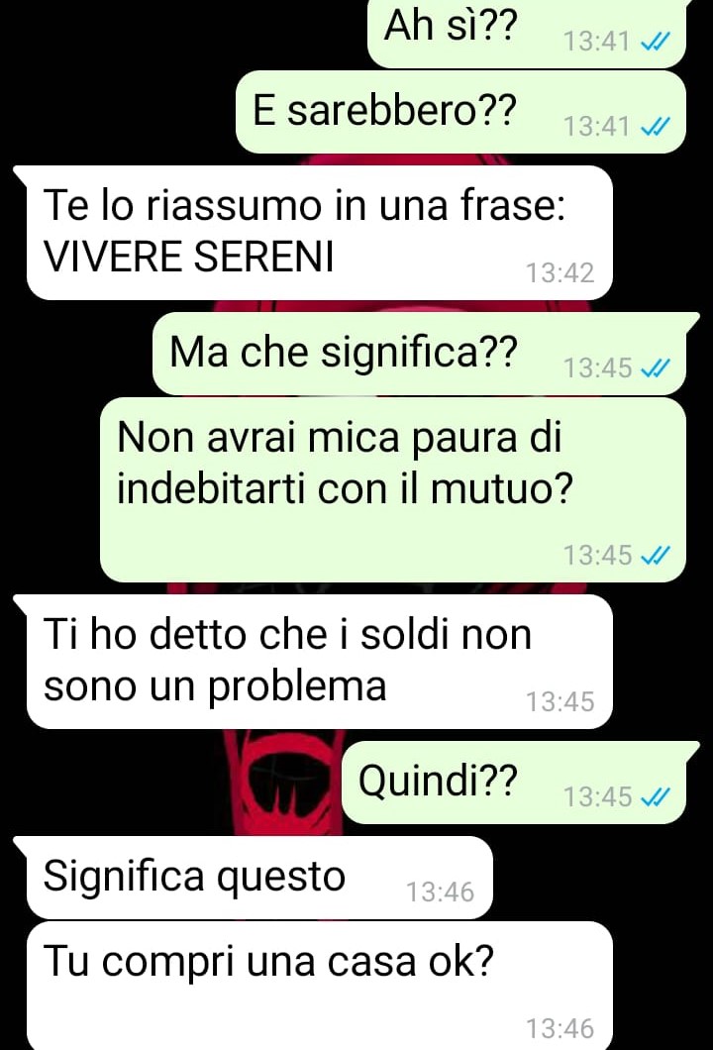Tap the 'soldi non sono un problema' message
713x1050 pixels.
click(x=319, y=662)
